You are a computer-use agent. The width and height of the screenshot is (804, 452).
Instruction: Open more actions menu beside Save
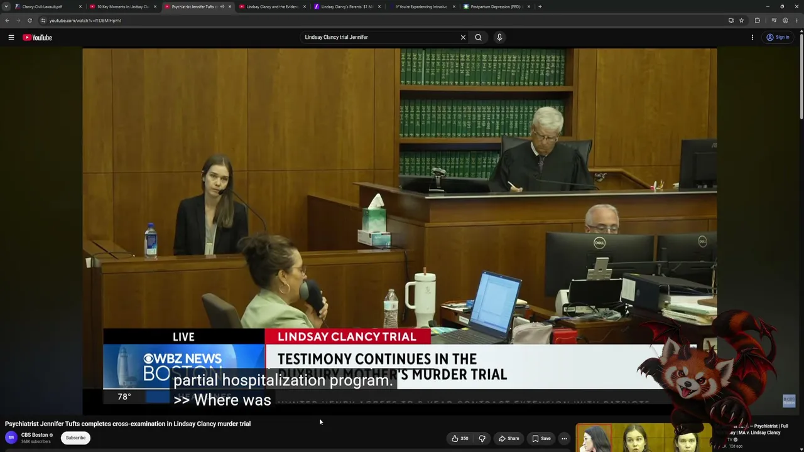[564, 438]
